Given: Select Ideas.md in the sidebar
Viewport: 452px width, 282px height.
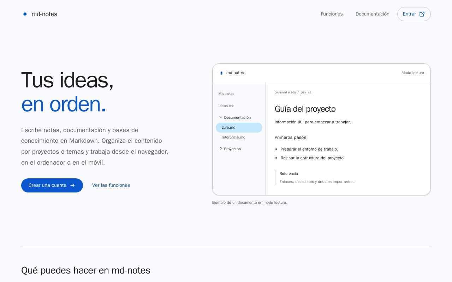Looking at the screenshot, I should (x=226, y=106).
